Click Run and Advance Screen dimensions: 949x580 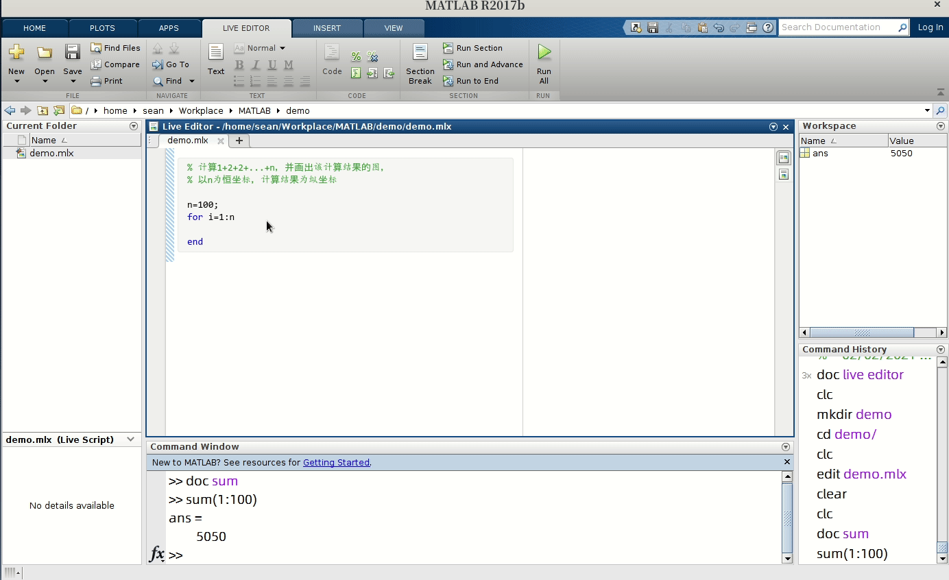(x=483, y=64)
